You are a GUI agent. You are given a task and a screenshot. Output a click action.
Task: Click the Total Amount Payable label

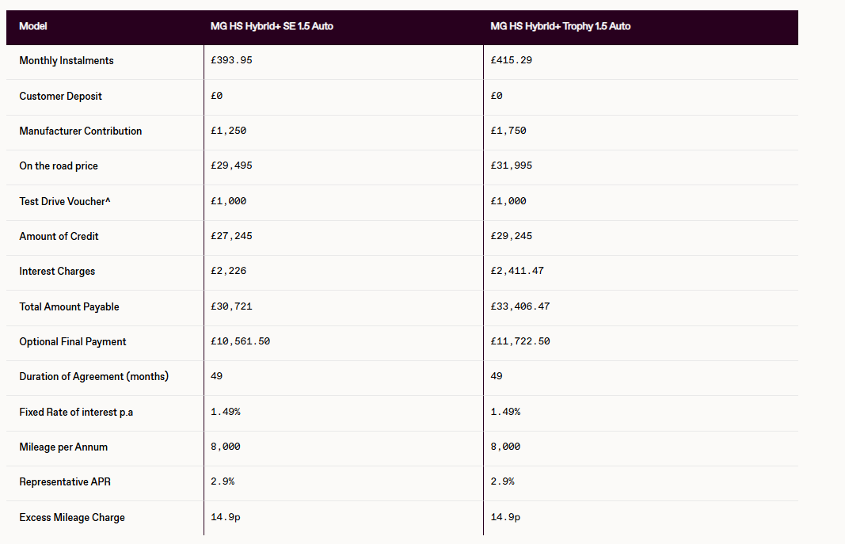point(69,307)
